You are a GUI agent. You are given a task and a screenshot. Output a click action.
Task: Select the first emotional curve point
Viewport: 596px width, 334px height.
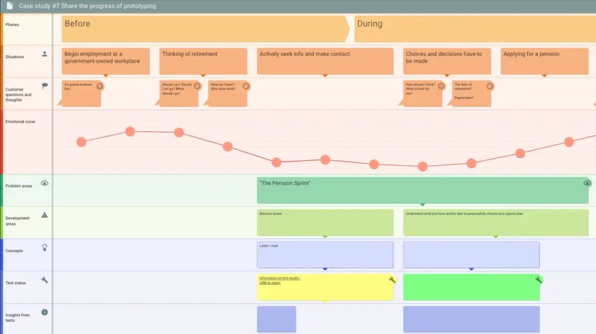tap(81, 142)
